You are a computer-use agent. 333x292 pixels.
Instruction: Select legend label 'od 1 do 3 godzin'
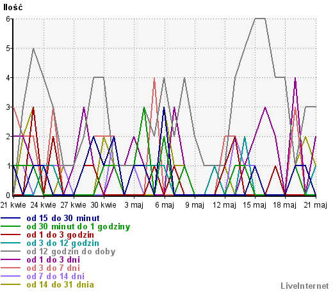coord(60,235)
